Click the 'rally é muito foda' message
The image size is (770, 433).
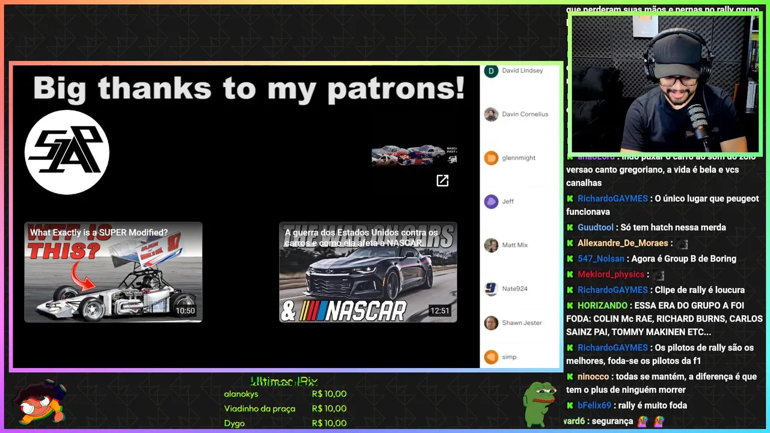653,405
